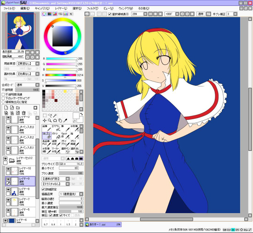Undo with the toolbar arrow
Viewport: 253px width, 233px height.
tap(87, 14)
